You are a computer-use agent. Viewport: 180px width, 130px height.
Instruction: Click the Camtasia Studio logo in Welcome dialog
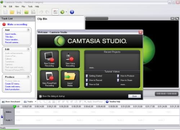tap(59, 41)
